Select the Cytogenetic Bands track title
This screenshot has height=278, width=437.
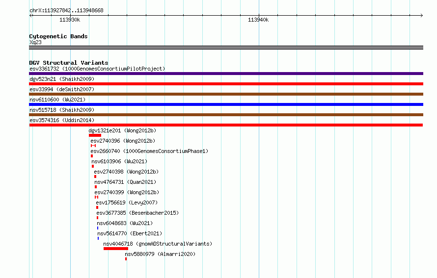58,36
